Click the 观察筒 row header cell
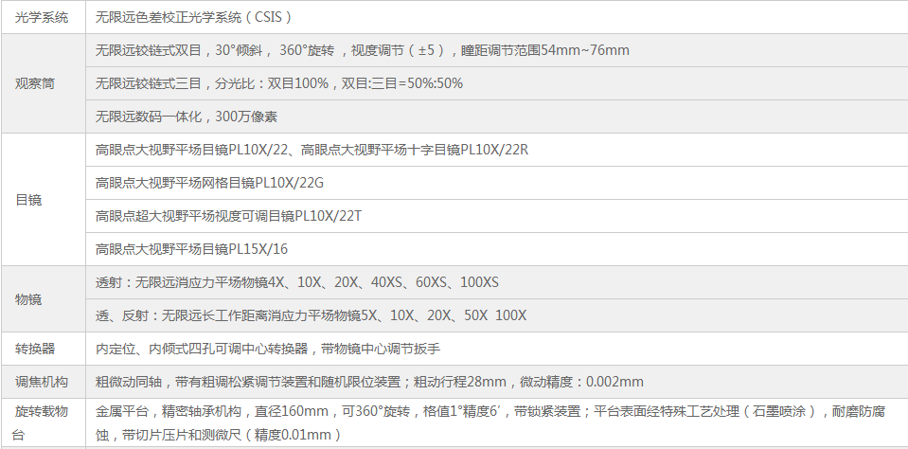This screenshot has height=449, width=908. coord(43,83)
